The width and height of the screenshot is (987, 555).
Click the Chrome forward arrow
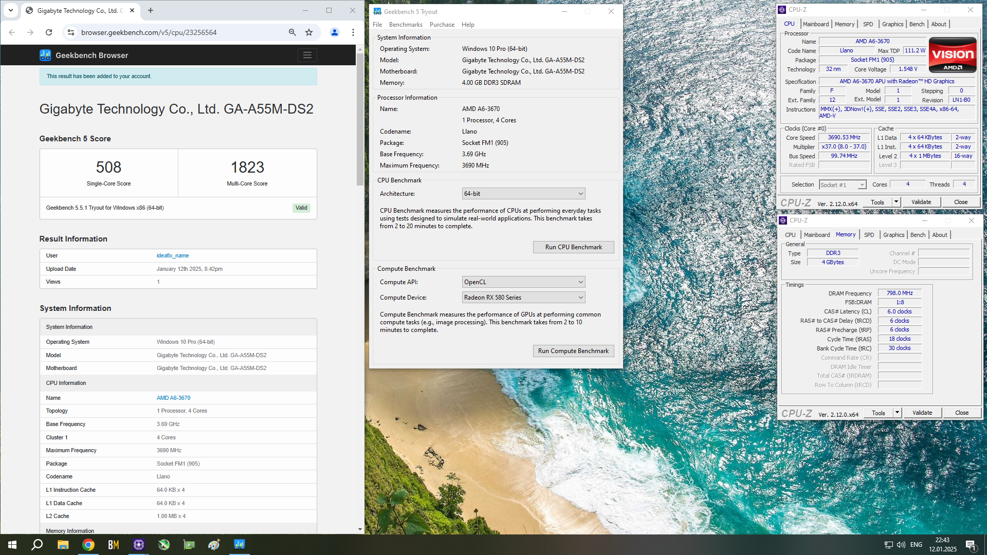coord(30,32)
